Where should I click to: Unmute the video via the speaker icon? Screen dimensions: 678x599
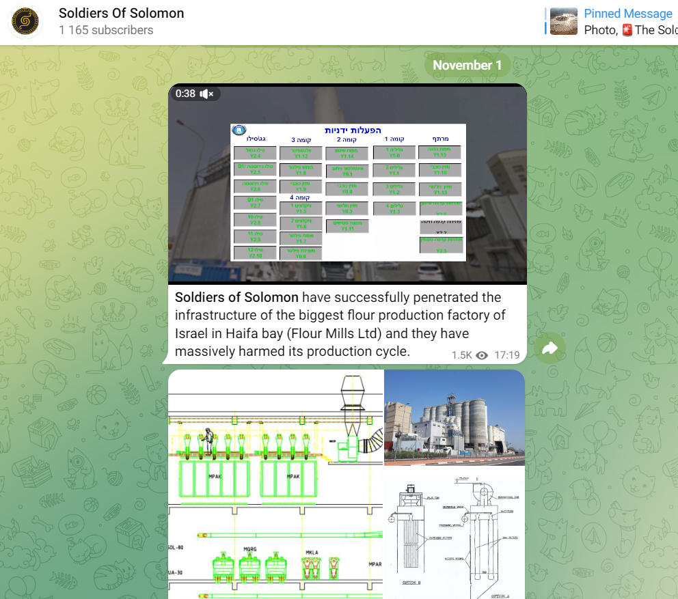[x=207, y=94]
